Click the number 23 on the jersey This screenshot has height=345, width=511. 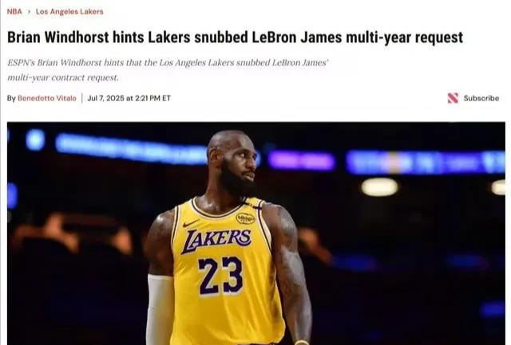tap(220, 276)
